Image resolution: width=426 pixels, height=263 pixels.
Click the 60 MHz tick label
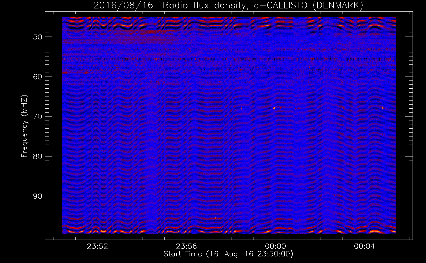point(38,77)
